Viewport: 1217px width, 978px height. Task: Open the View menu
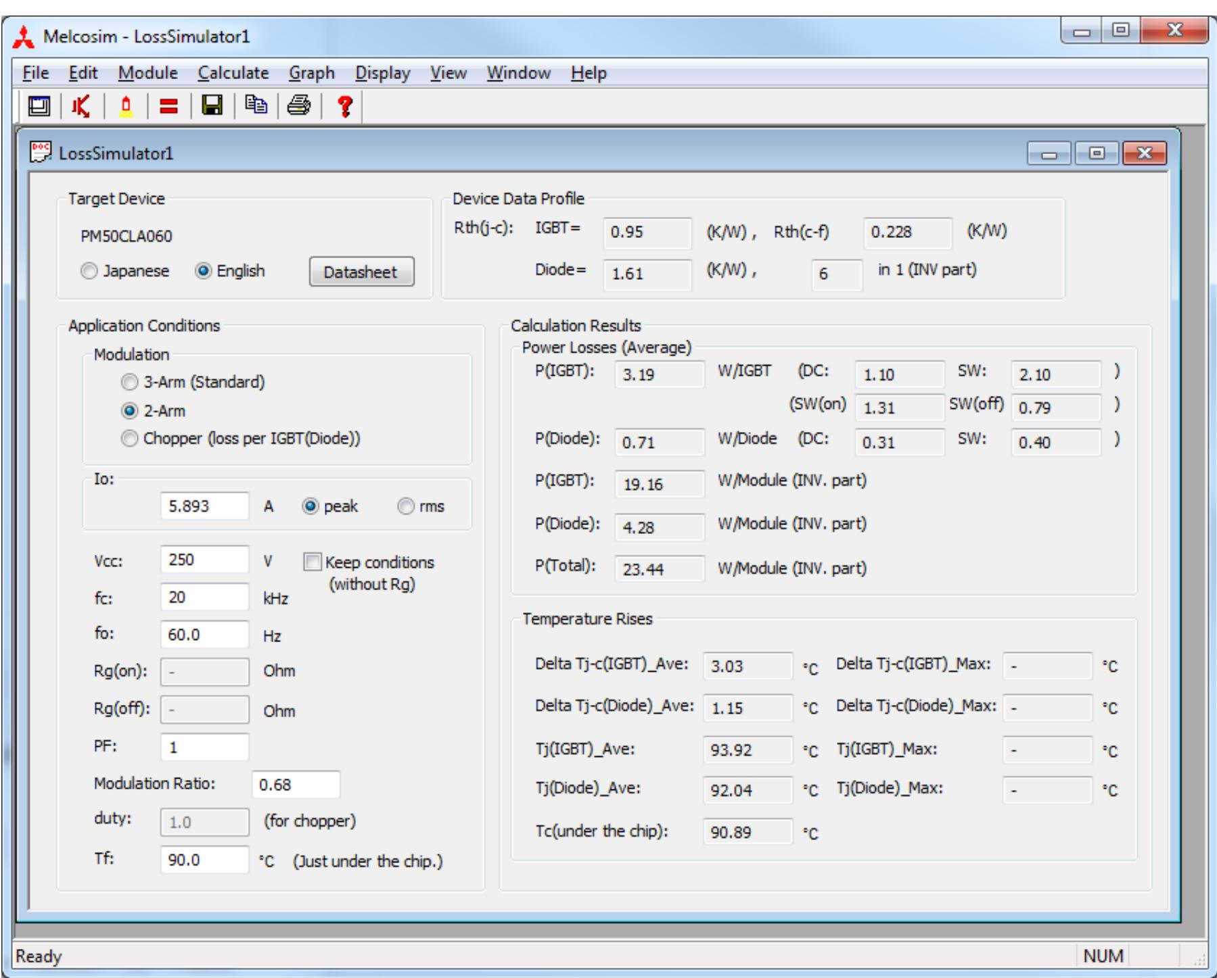click(x=449, y=73)
